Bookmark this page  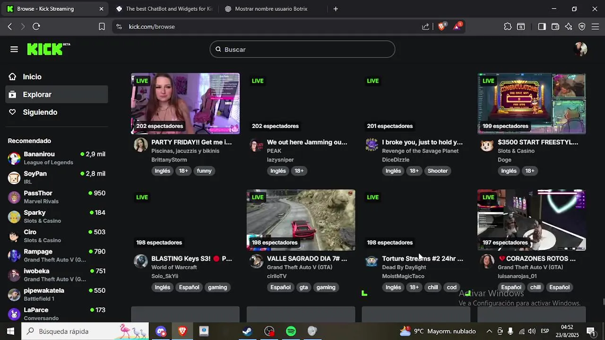click(x=102, y=27)
